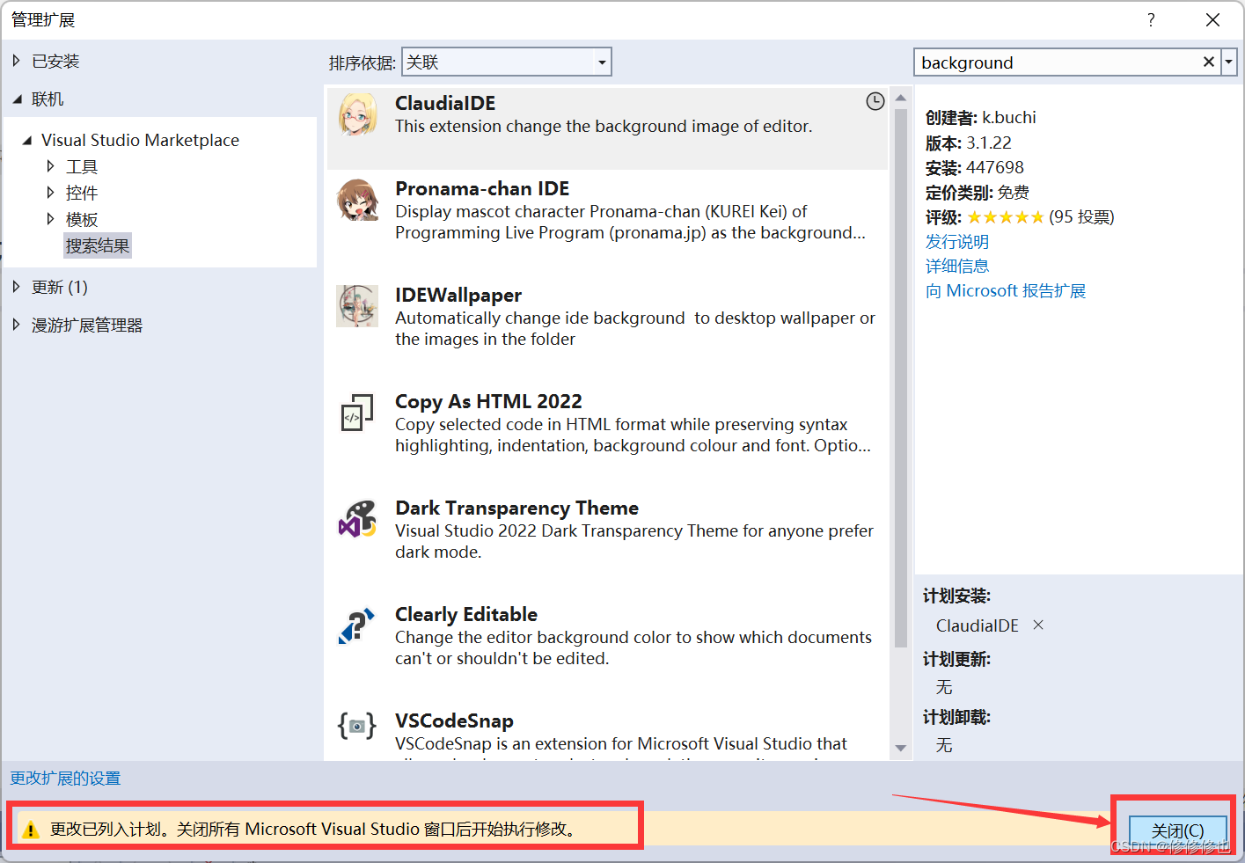Open the search box dropdown arrow

click(1229, 62)
